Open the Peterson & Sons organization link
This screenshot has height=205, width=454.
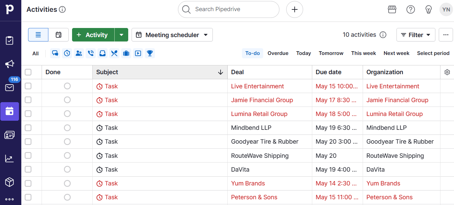coord(389,197)
